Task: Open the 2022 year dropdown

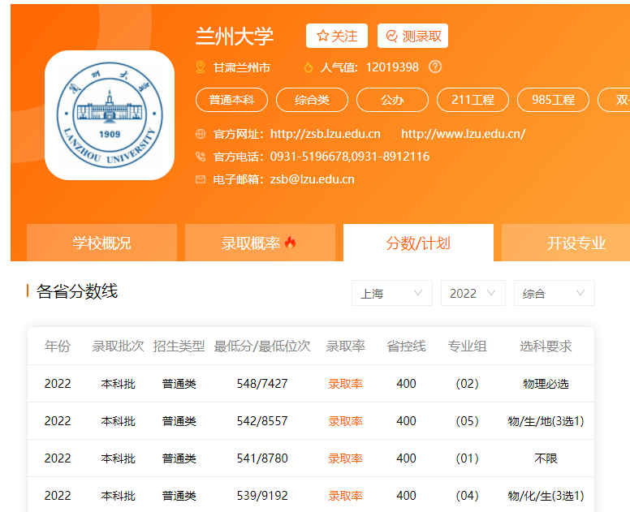Action: (472, 293)
